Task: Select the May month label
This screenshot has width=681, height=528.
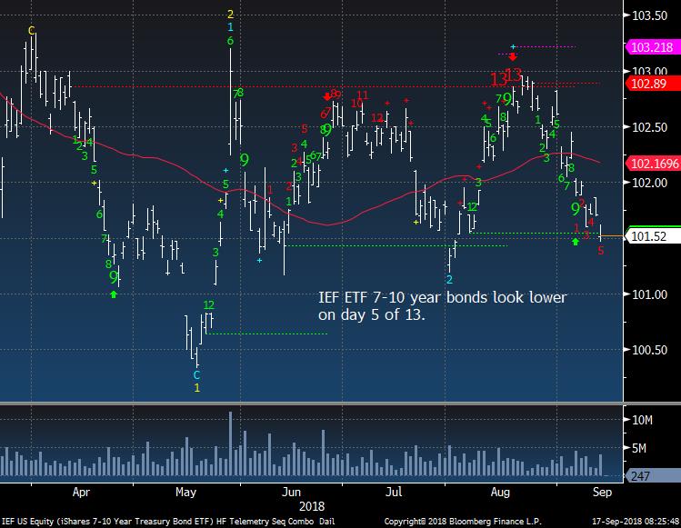Action: pos(185,492)
